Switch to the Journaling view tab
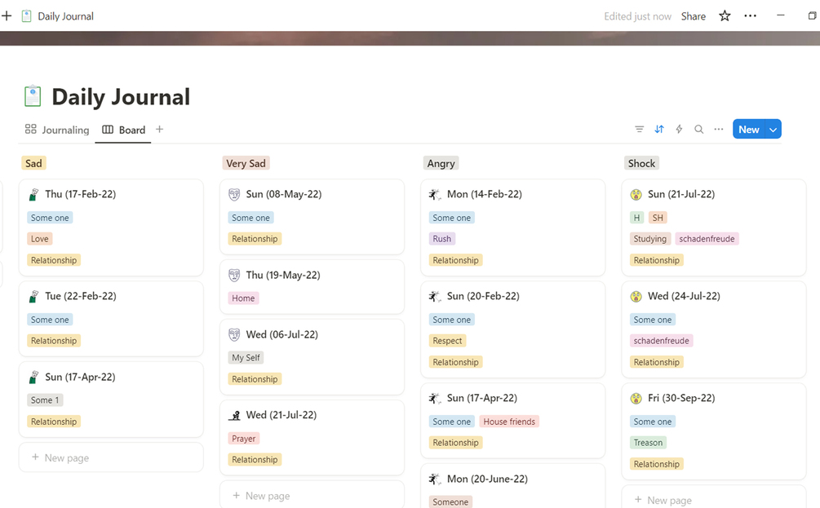This screenshot has height=508, width=820. tap(57, 130)
